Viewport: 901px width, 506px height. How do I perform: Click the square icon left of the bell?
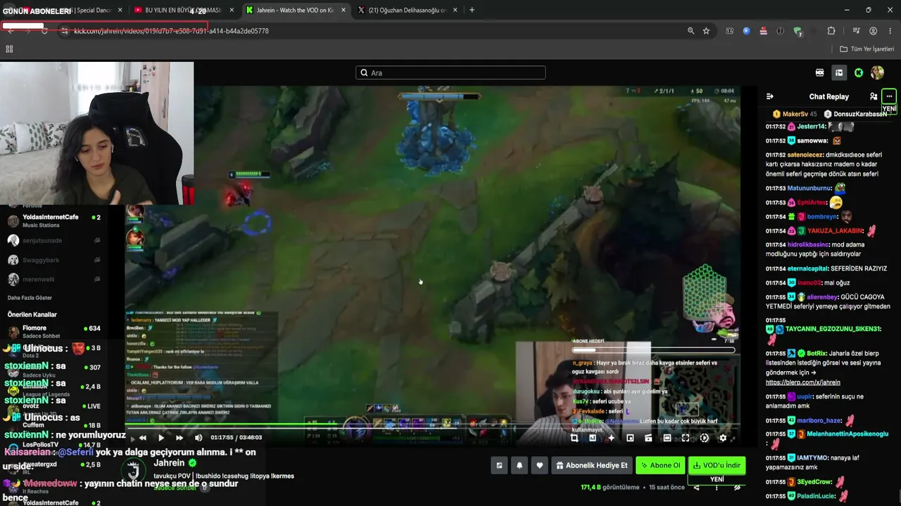(499, 465)
